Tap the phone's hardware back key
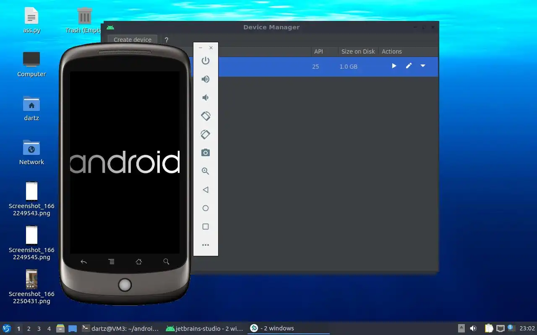 (84, 262)
